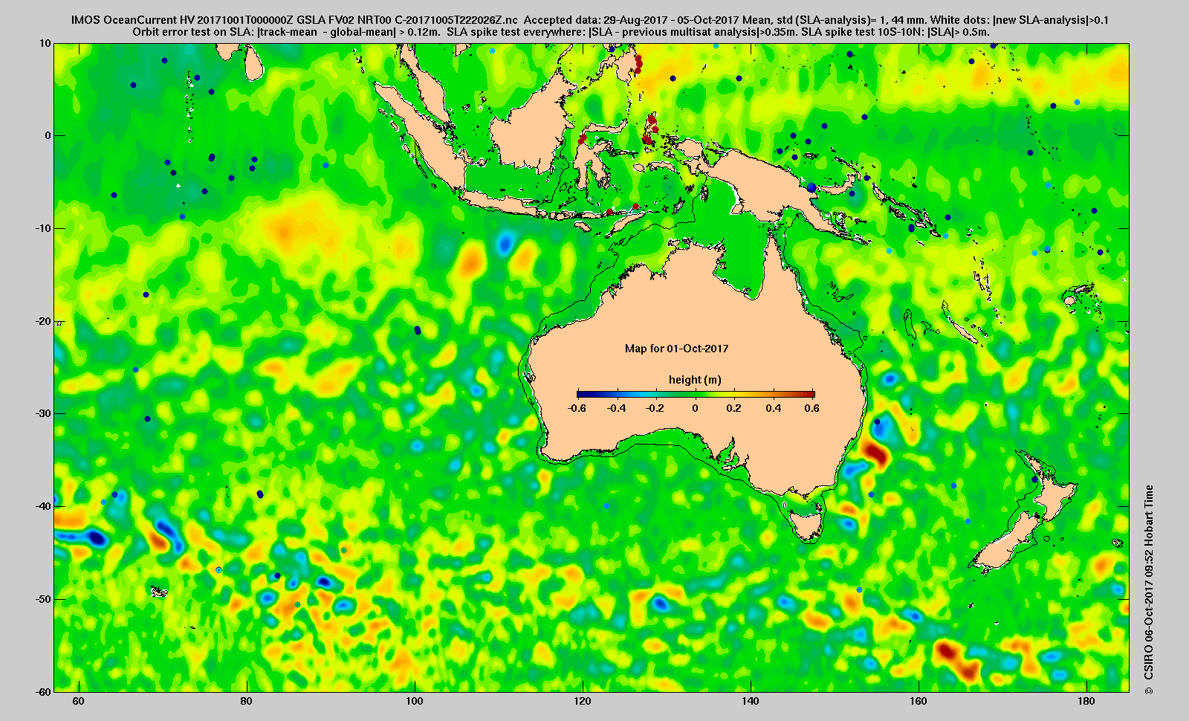Click the "-0.4" colorbar tick label
The width and height of the screenshot is (1189, 721).
pos(616,408)
